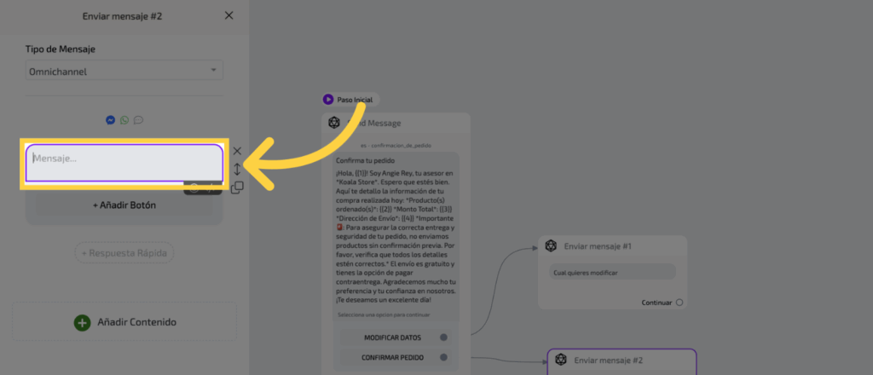Click the Paso Inicial play icon
Screen dimensions: 873x375
tap(328, 100)
